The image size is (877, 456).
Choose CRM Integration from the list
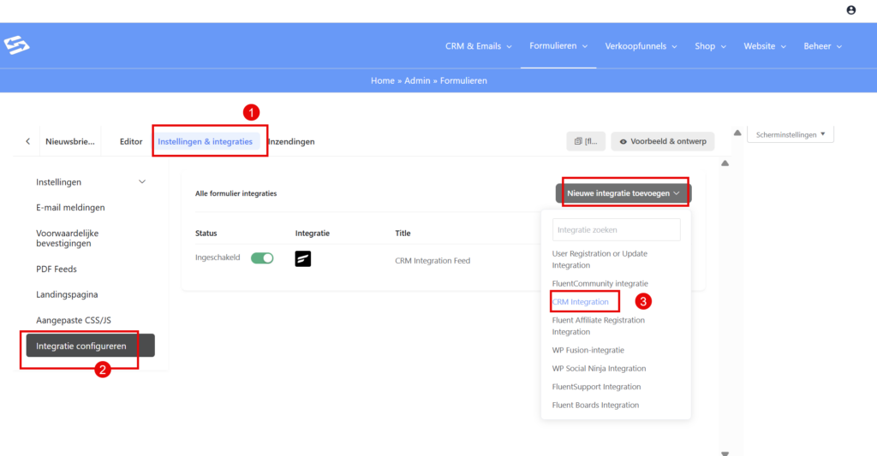click(581, 302)
